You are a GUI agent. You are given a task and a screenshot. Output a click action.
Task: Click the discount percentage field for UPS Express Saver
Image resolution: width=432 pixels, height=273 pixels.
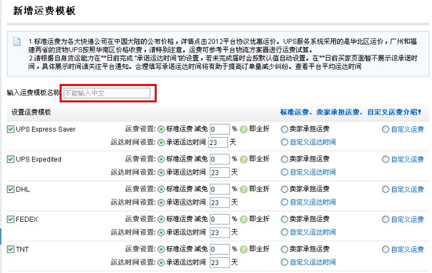pyautogui.click(x=220, y=129)
